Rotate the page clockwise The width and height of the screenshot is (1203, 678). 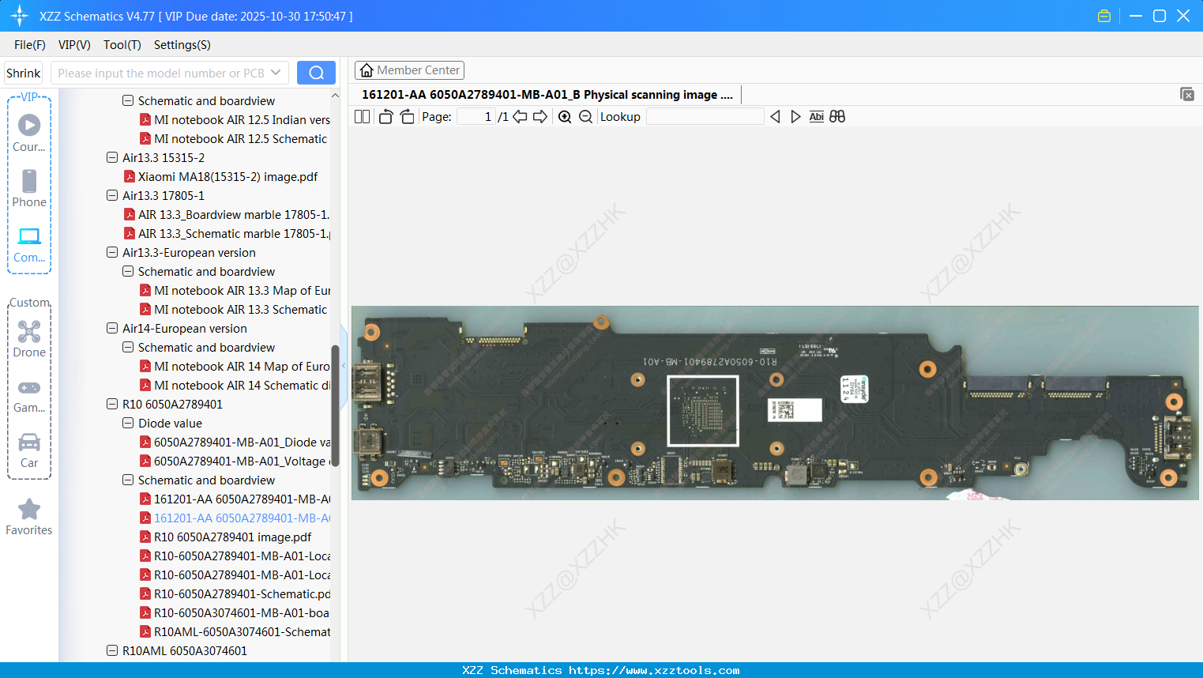(x=407, y=117)
